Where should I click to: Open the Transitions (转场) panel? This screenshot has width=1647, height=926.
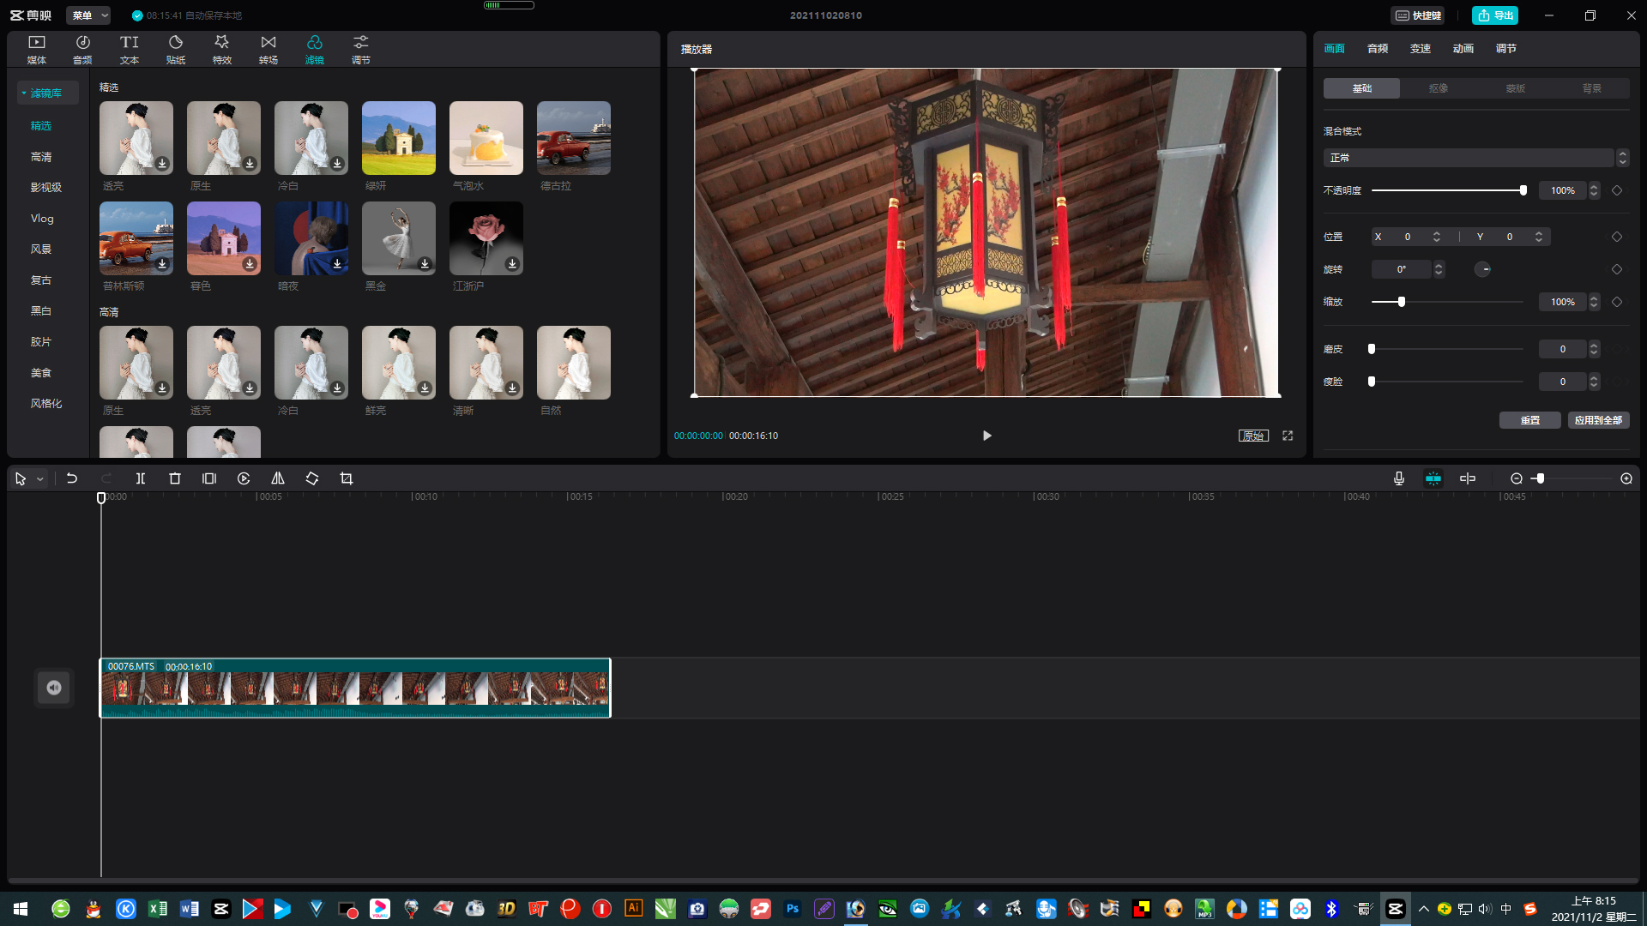coord(268,50)
